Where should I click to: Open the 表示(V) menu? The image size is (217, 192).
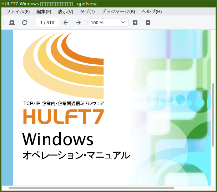(x=65, y=12)
